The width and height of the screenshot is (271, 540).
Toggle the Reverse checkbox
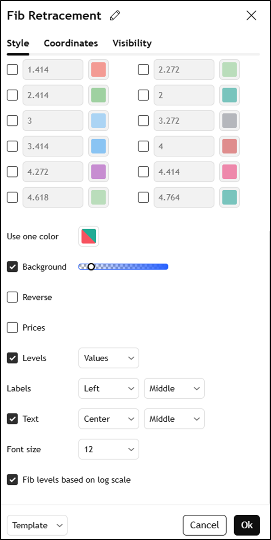tap(12, 297)
